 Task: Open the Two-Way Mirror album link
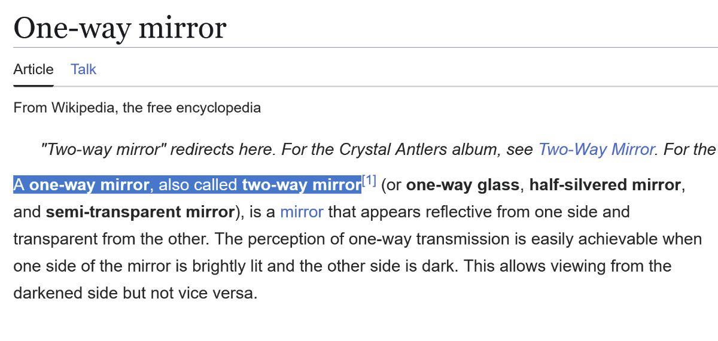596,149
